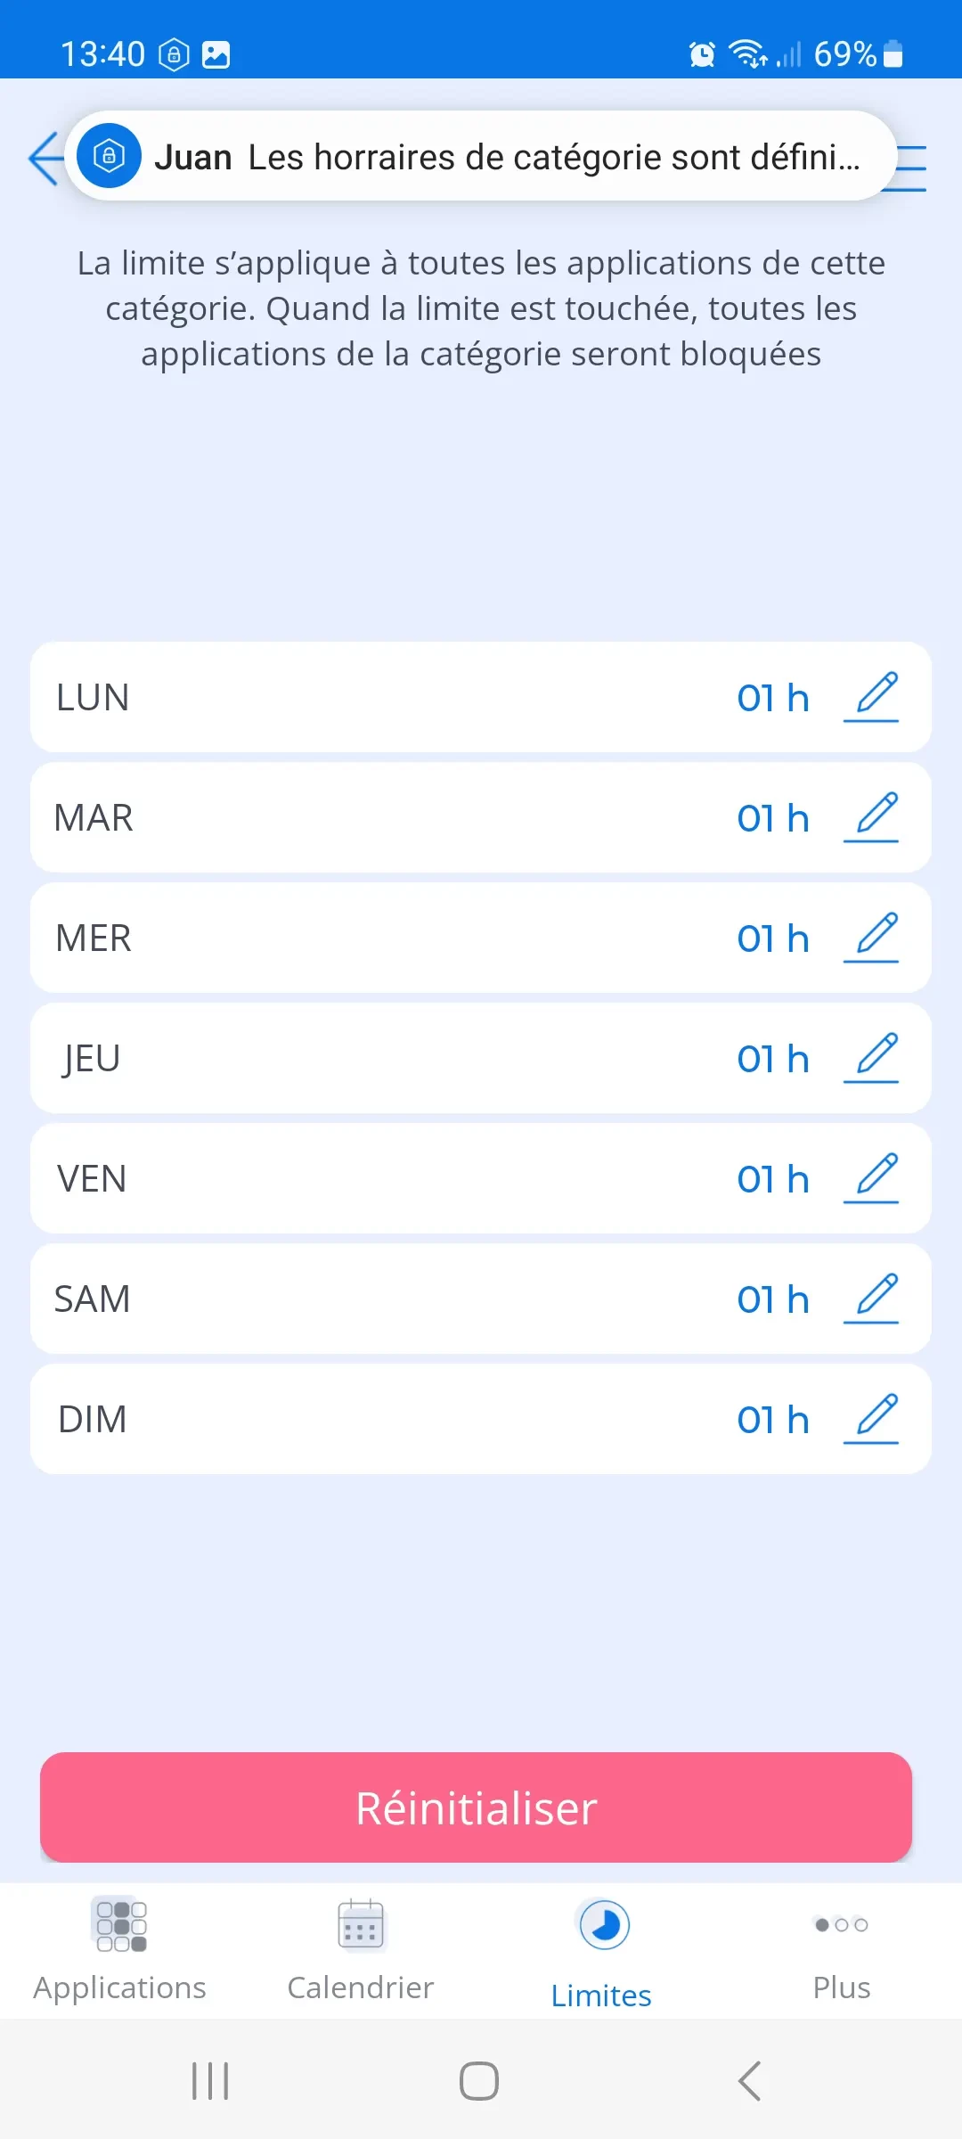Tap the VEN row edit pencil
This screenshot has width=962, height=2139.
pos(872,1178)
